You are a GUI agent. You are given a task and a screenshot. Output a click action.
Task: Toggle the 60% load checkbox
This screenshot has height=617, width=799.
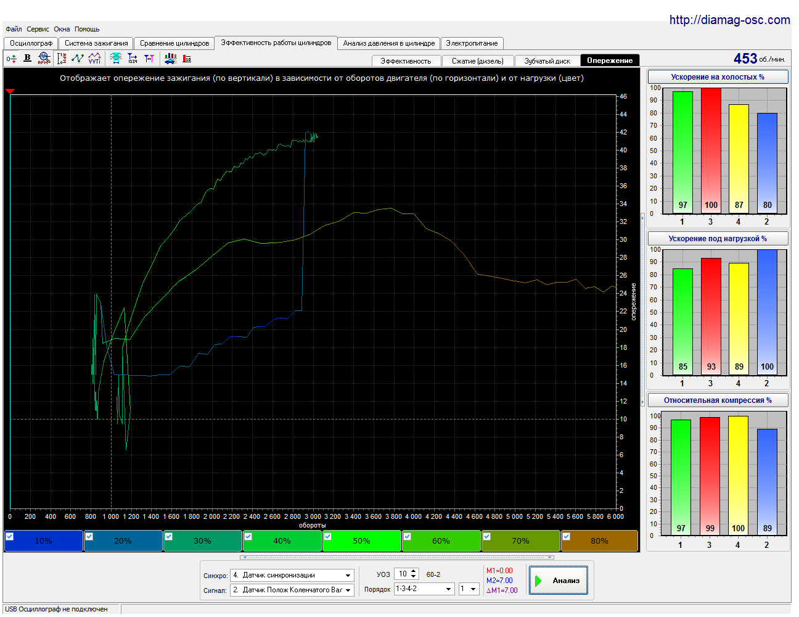[x=407, y=536]
